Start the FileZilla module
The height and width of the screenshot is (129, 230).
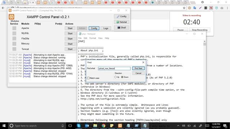tap(70, 39)
